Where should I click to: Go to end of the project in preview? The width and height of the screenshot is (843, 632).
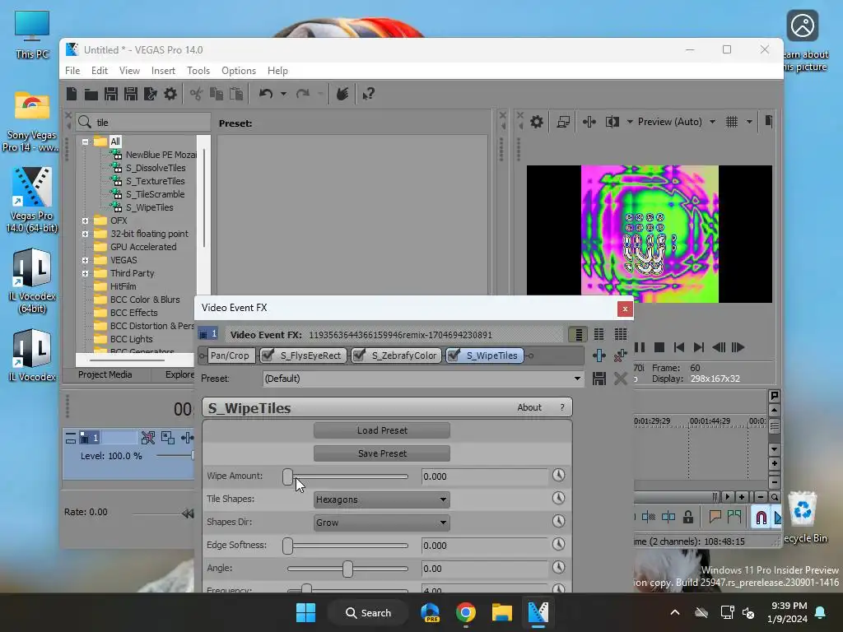pyautogui.click(x=698, y=348)
